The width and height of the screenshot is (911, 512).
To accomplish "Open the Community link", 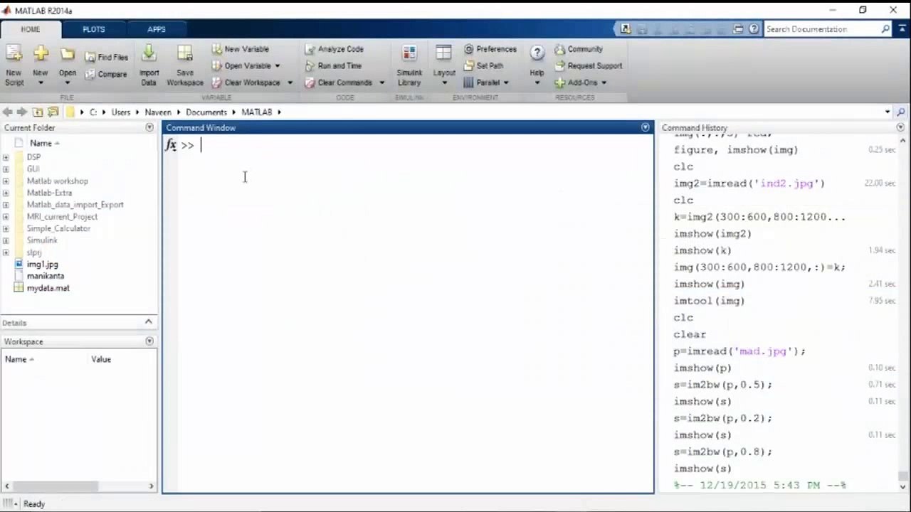I will click(x=579, y=49).
